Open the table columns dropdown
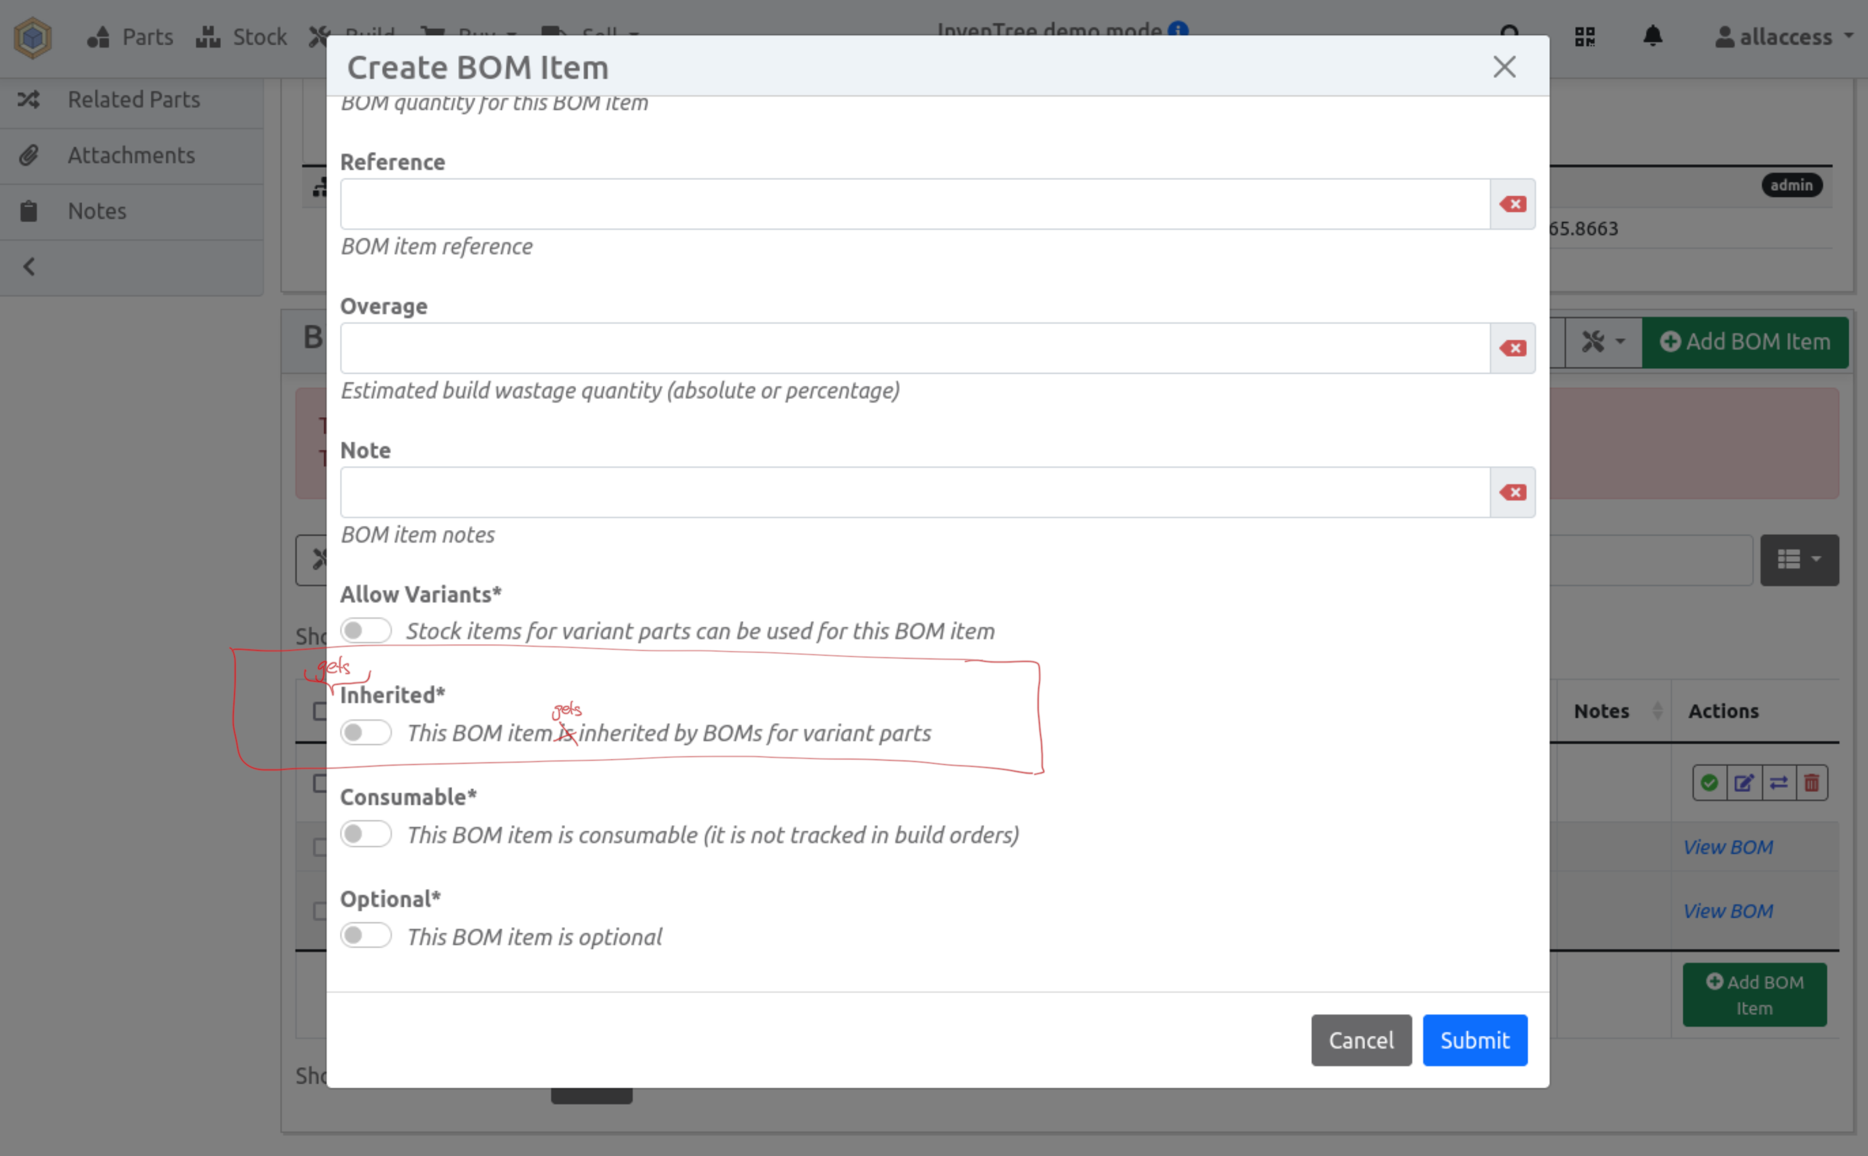This screenshot has height=1156, width=1868. click(1799, 560)
